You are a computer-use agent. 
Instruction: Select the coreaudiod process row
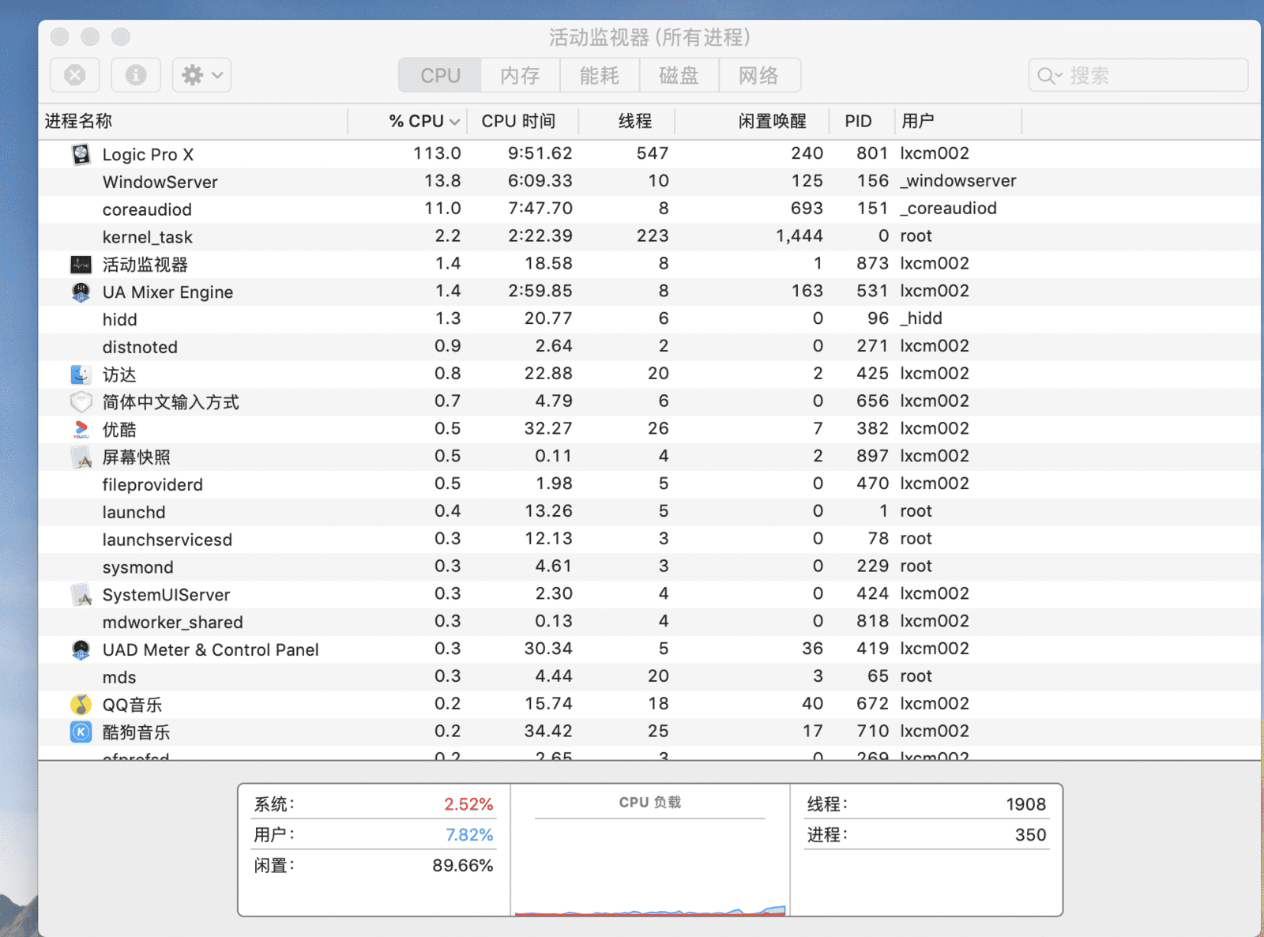point(649,209)
